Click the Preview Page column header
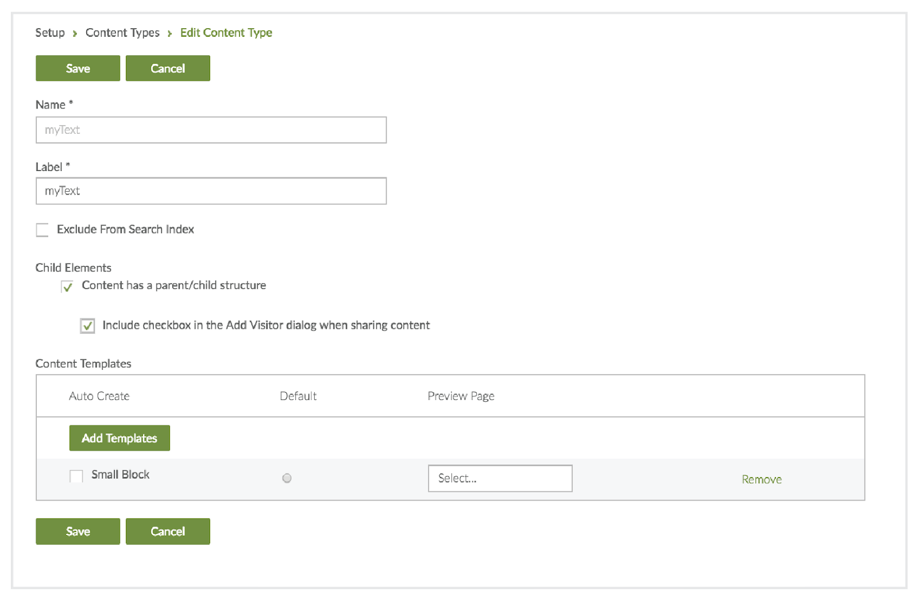This screenshot has height=601, width=919. pyautogui.click(x=461, y=396)
